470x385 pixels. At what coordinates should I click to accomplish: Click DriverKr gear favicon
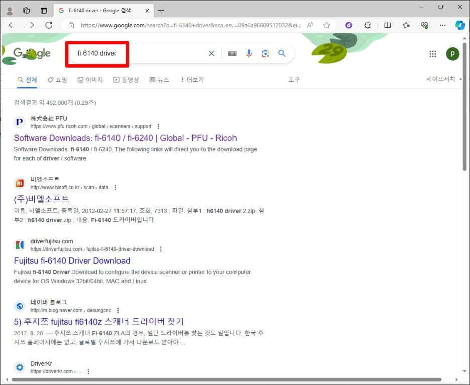click(20, 367)
